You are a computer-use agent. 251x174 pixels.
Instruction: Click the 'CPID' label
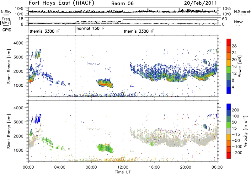click(x=7, y=30)
